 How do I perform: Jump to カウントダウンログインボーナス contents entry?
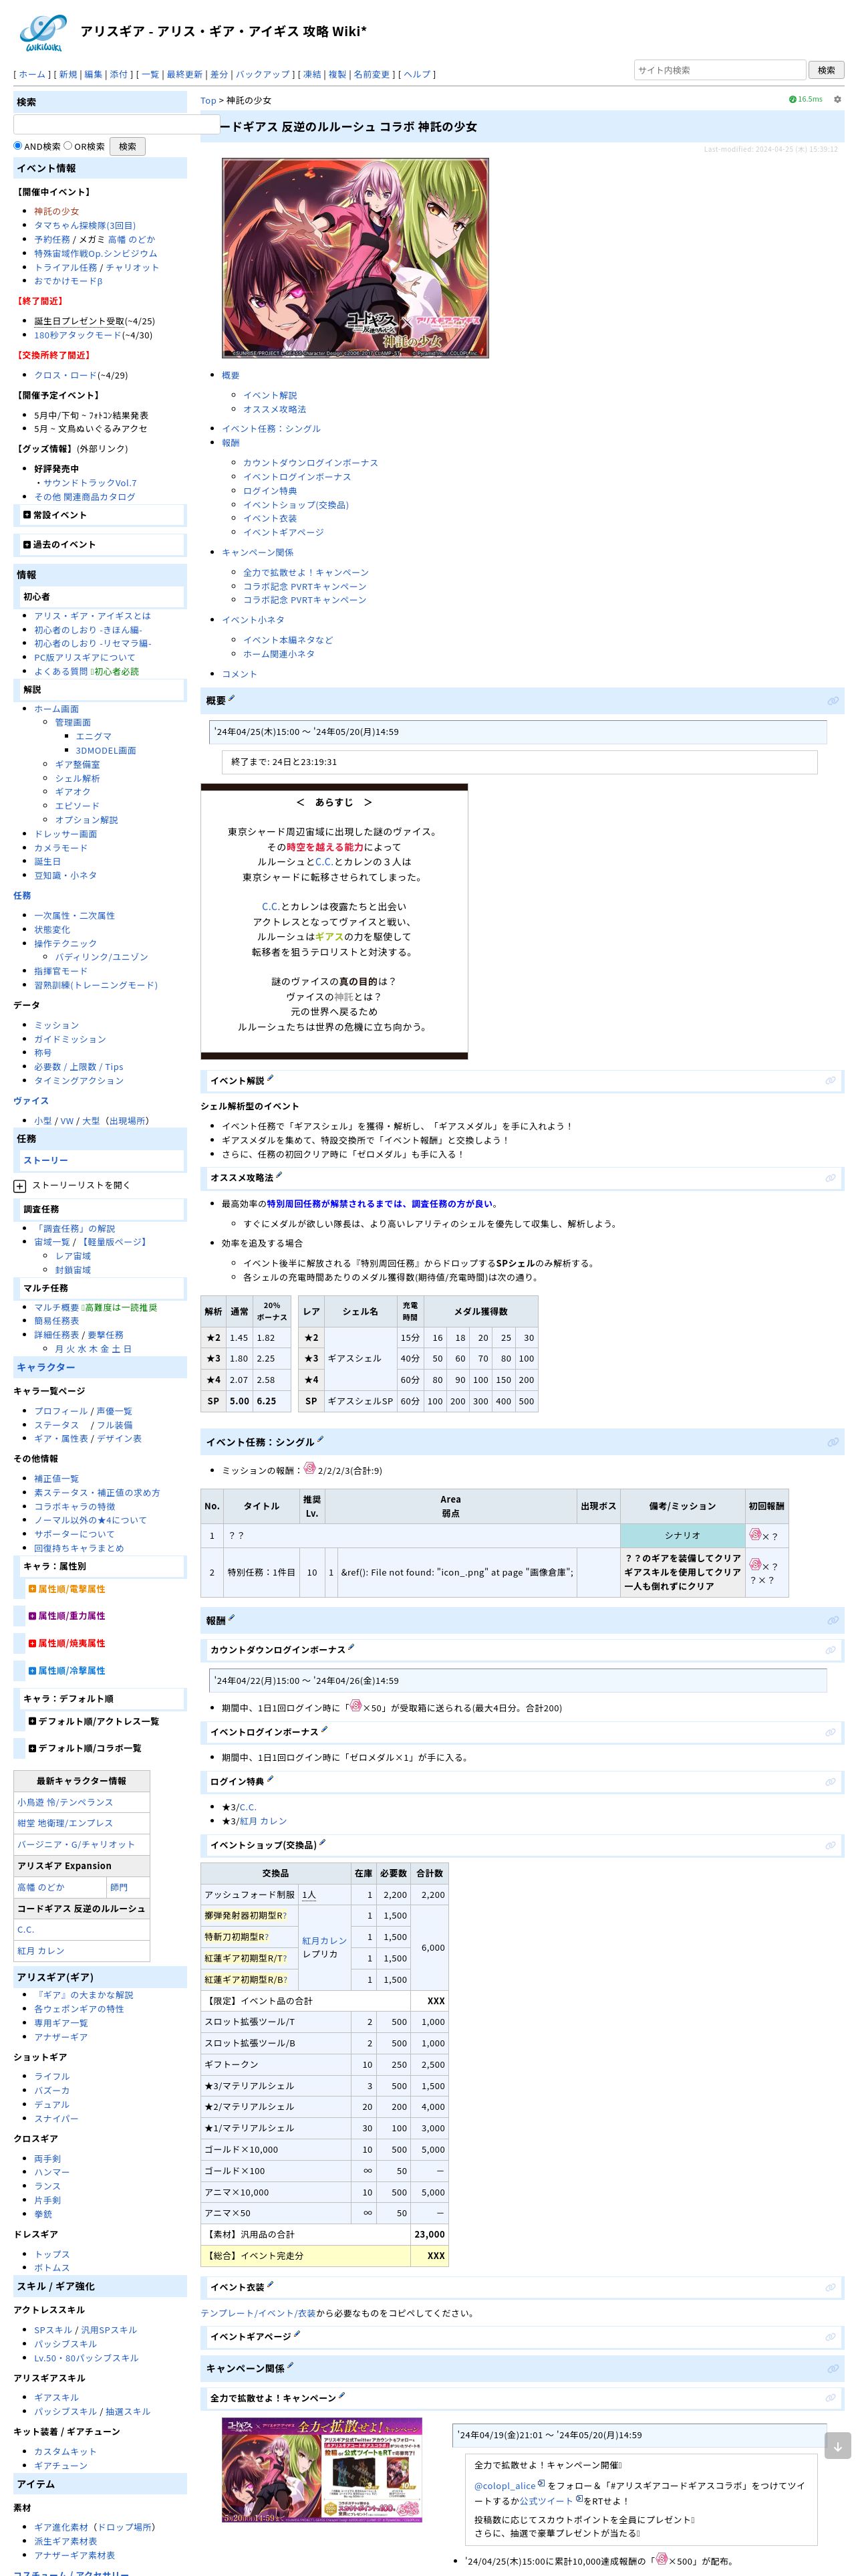pos(311,463)
